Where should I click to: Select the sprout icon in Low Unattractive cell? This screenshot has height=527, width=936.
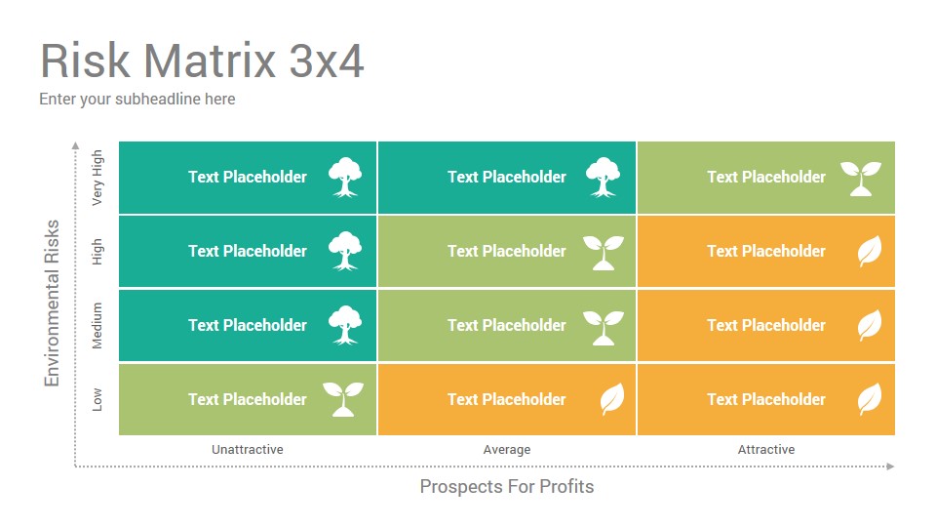point(343,399)
